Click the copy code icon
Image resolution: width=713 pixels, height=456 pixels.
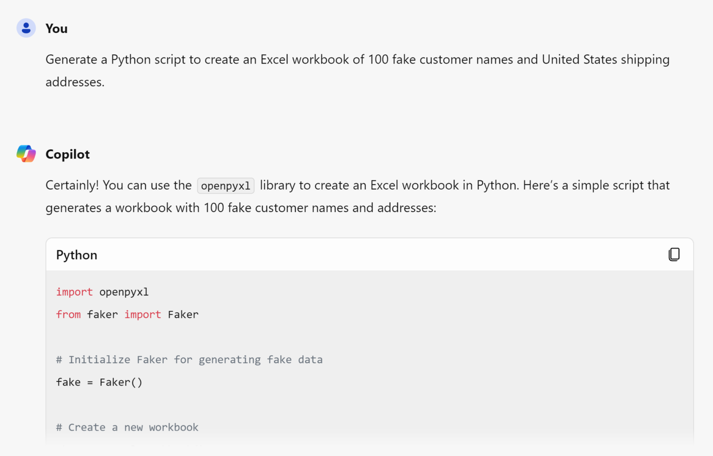point(674,254)
